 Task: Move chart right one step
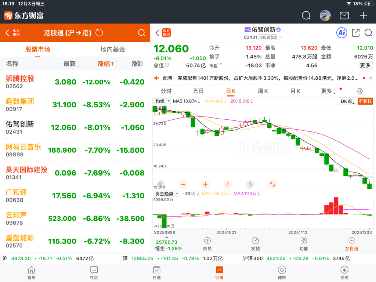click(x=250, y=184)
